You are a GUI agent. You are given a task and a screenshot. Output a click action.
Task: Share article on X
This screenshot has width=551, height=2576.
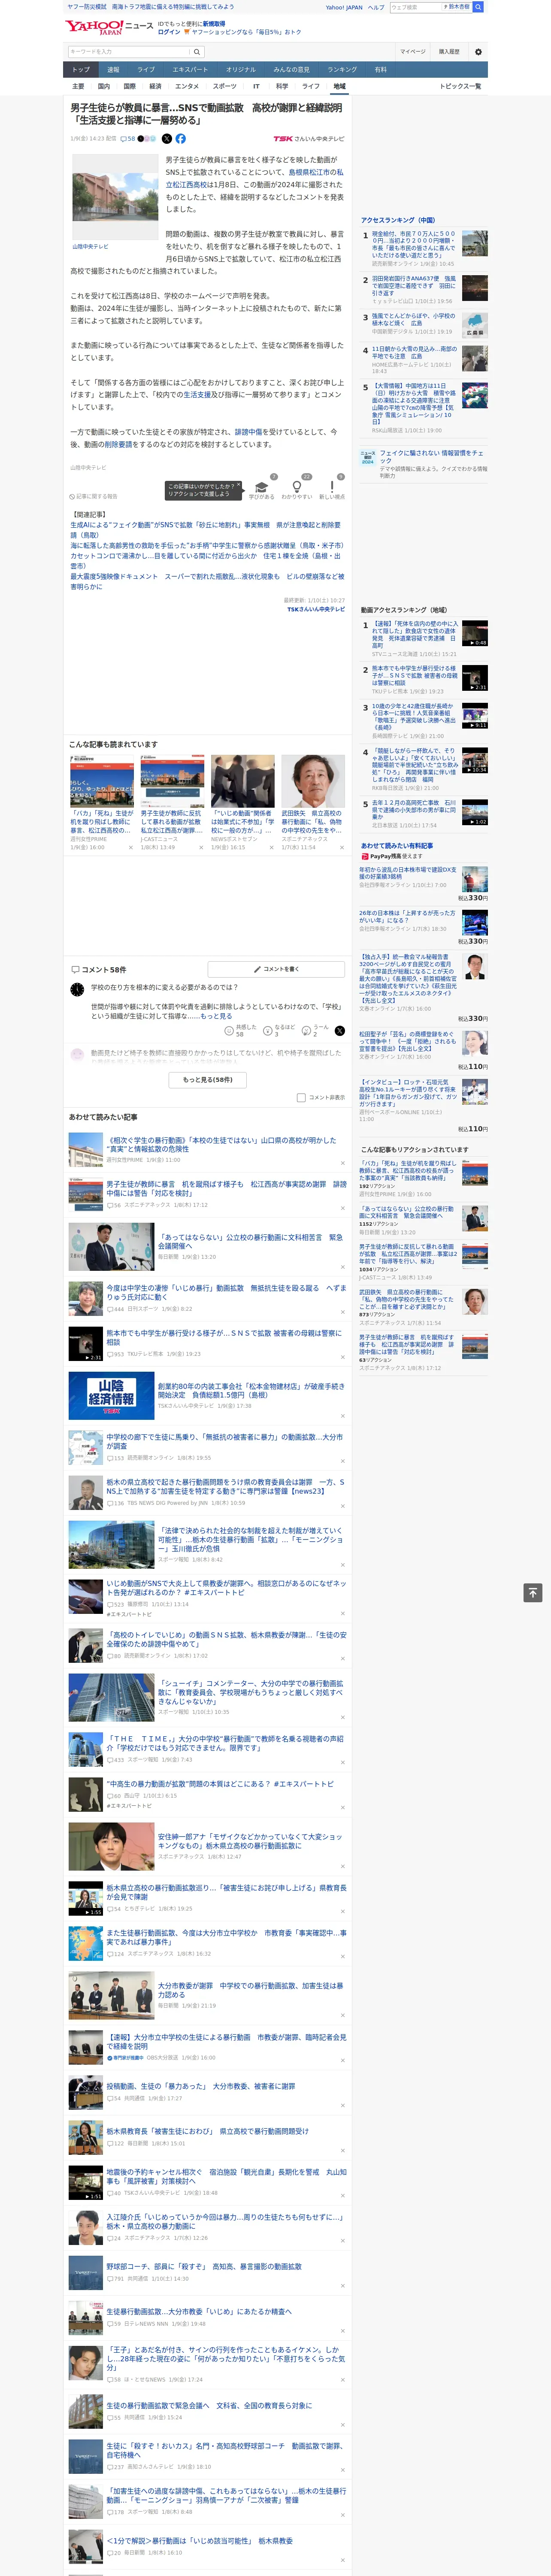[167, 139]
